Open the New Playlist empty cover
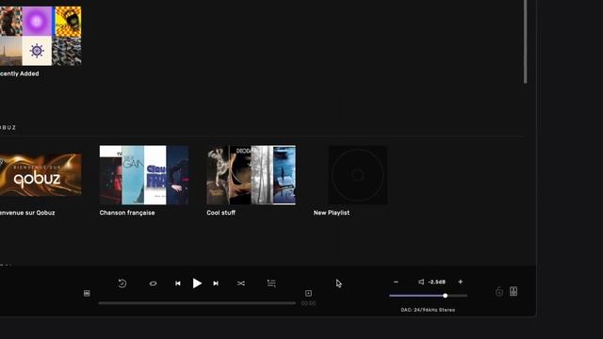The image size is (603, 339). click(358, 175)
